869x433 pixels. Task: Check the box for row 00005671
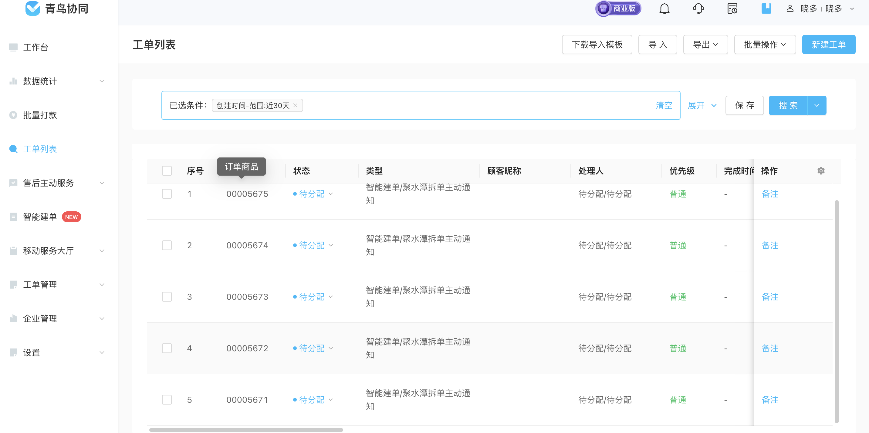[167, 400]
